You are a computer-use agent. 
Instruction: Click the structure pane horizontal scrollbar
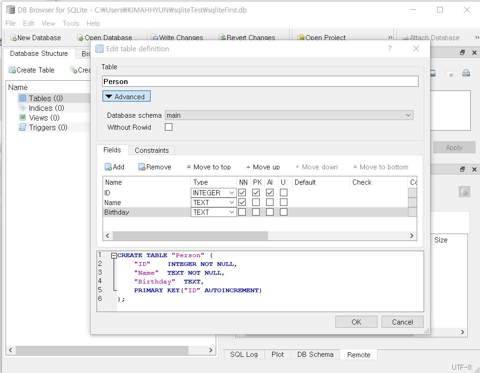(102, 350)
